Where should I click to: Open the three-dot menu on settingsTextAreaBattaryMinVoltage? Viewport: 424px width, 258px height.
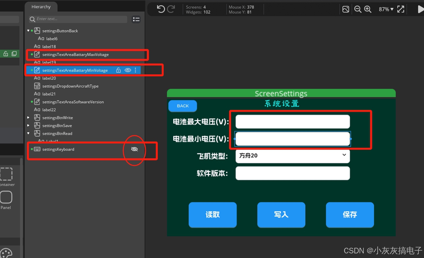(x=135, y=70)
